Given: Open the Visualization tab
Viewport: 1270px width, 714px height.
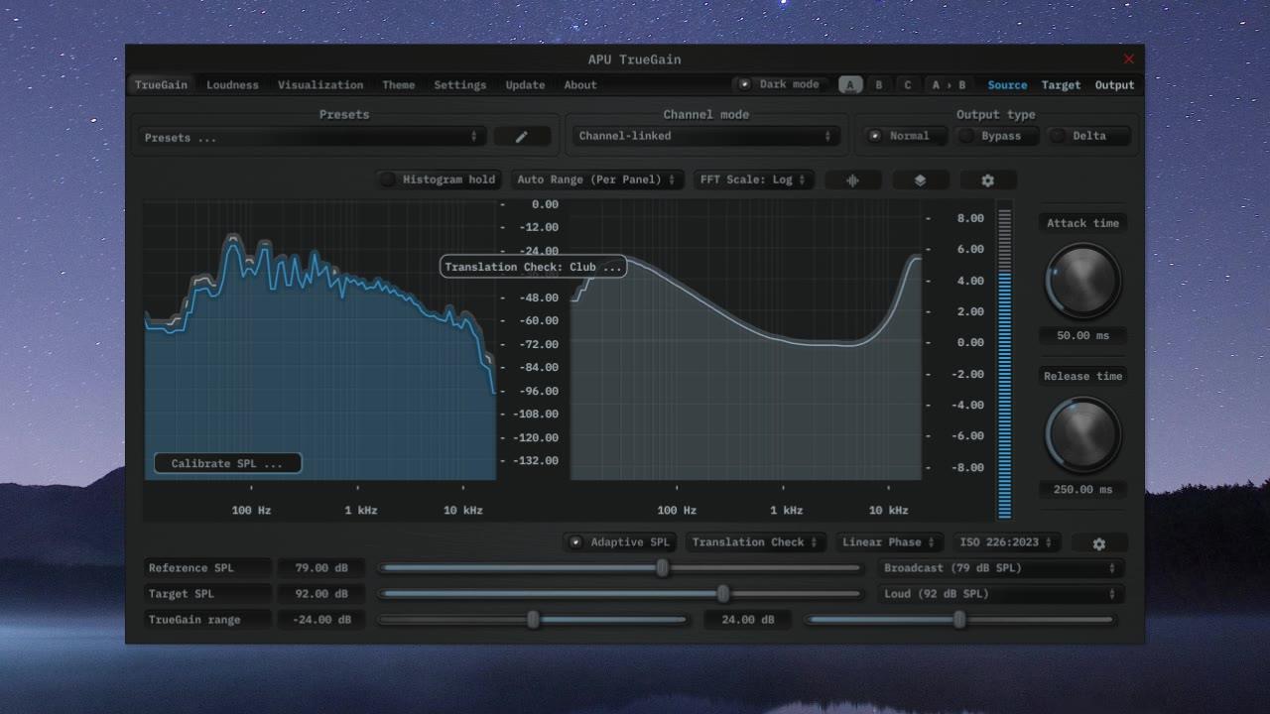Looking at the screenshot, I should (320, 85).
